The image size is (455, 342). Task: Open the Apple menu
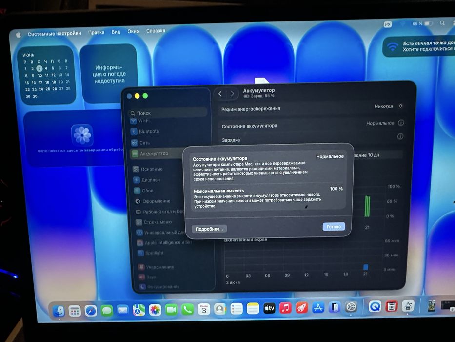tap(18, 35)
